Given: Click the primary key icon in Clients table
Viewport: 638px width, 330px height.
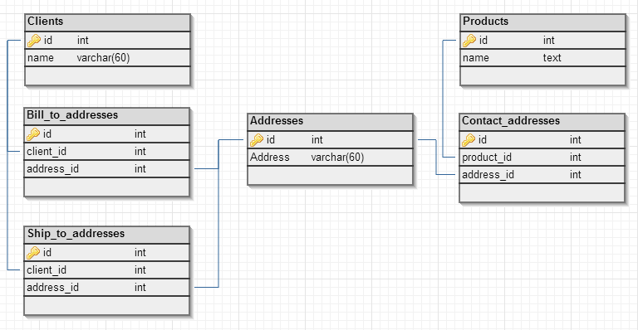Looking at the screenshot, I should [x=34, y=40].
